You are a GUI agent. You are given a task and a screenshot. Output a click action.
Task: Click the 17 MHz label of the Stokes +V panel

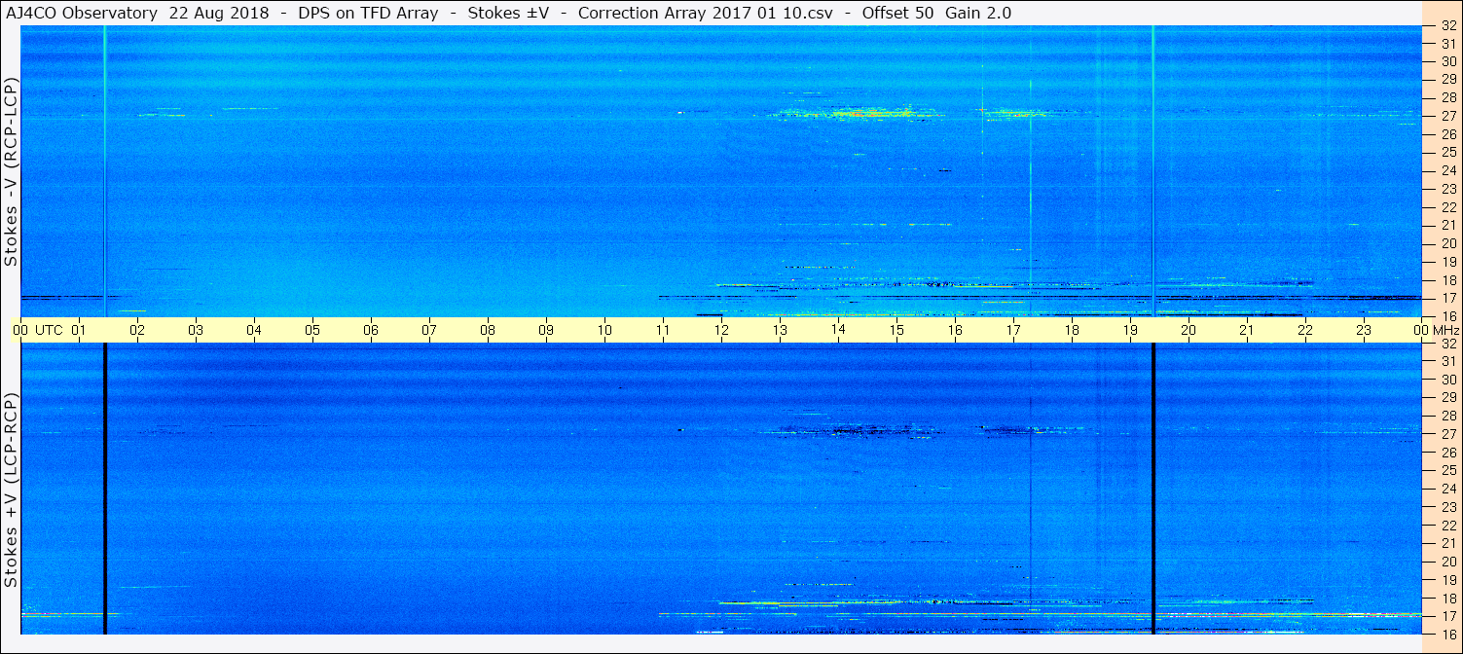pyautogui.click(x=1448, y=616)
